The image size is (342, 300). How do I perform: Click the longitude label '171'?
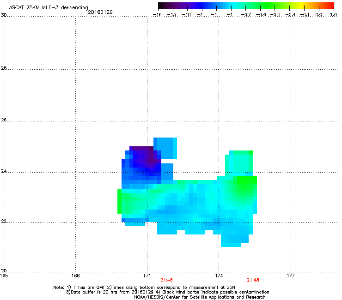coord(147,276)
